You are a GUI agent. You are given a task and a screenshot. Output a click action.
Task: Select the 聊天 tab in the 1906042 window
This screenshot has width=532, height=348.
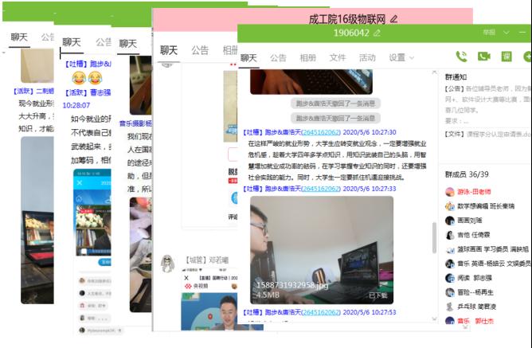pyautogui.click(x=248, y=58)
